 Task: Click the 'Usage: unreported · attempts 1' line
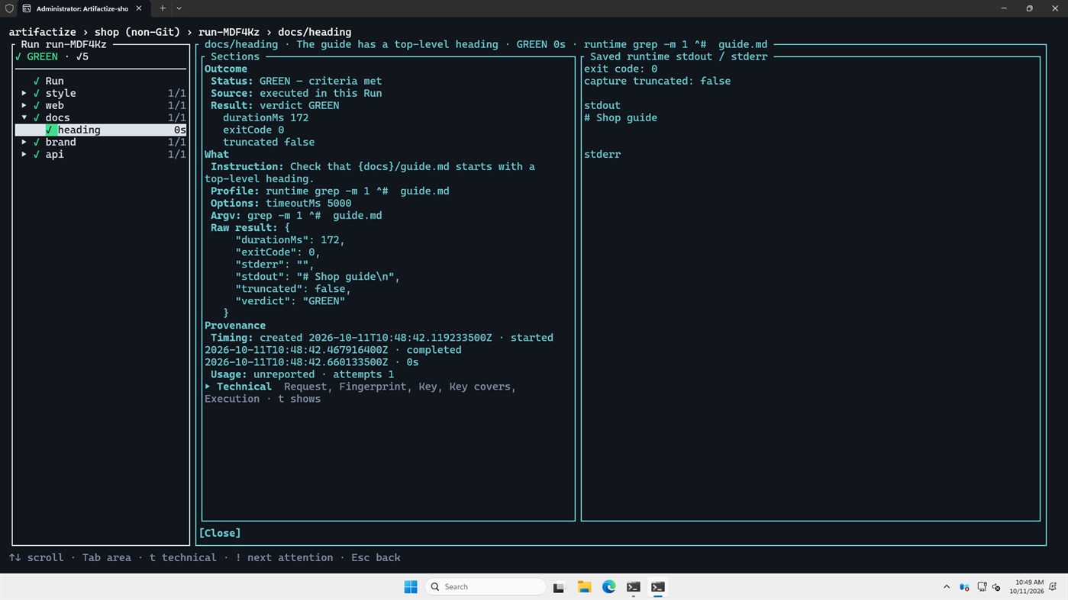(302, 374)
